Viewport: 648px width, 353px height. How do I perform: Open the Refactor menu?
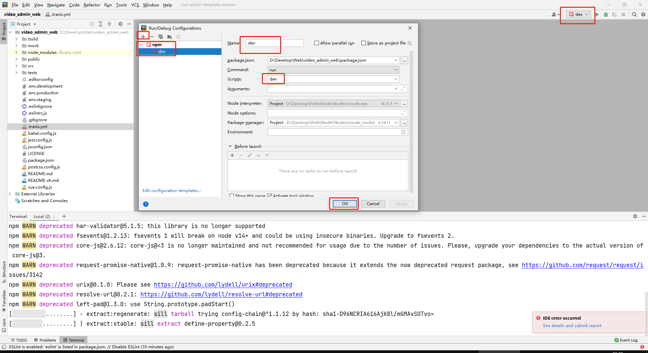coord(92,5)
